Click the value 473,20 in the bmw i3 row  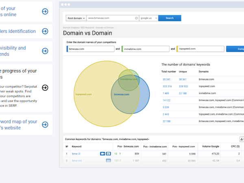click(216, 154)
